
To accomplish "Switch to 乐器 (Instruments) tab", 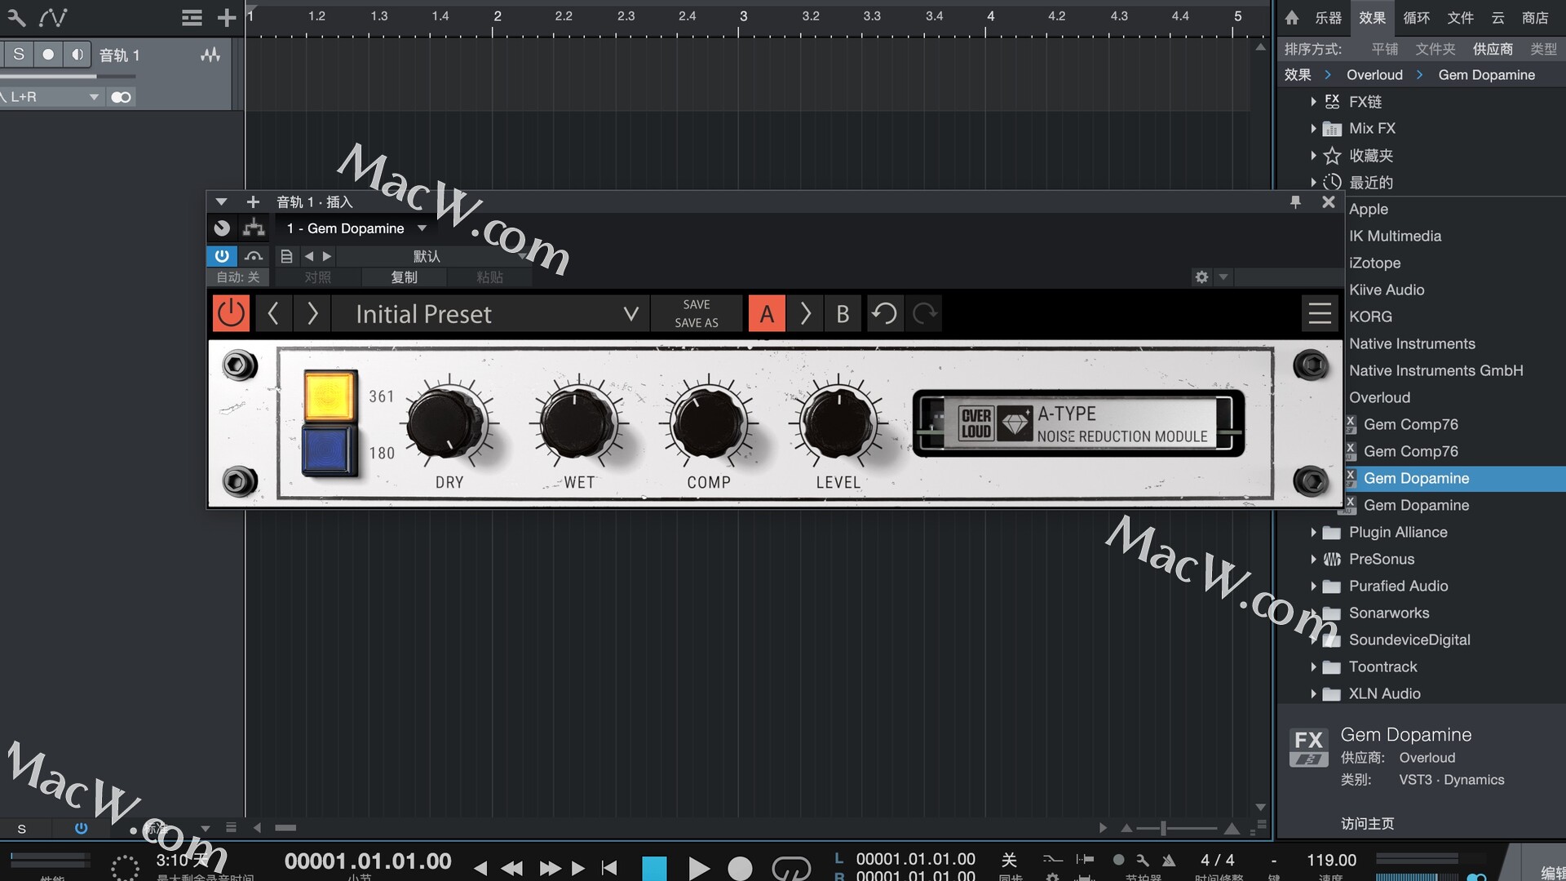I will [1328, 17].
